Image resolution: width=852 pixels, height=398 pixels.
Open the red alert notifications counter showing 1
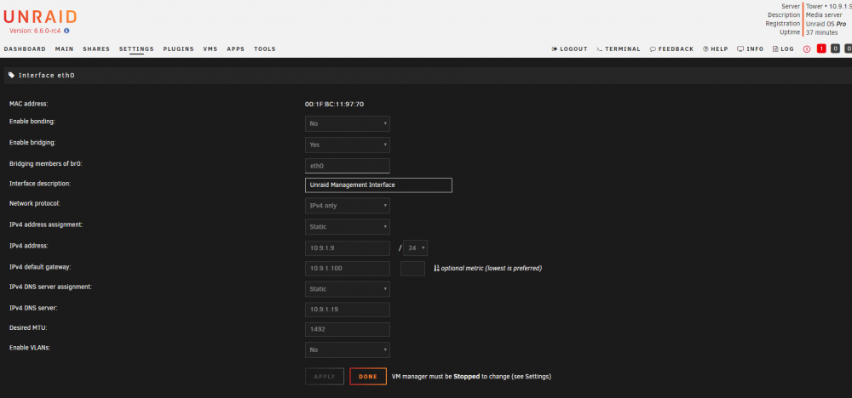(x=821, y=48)
